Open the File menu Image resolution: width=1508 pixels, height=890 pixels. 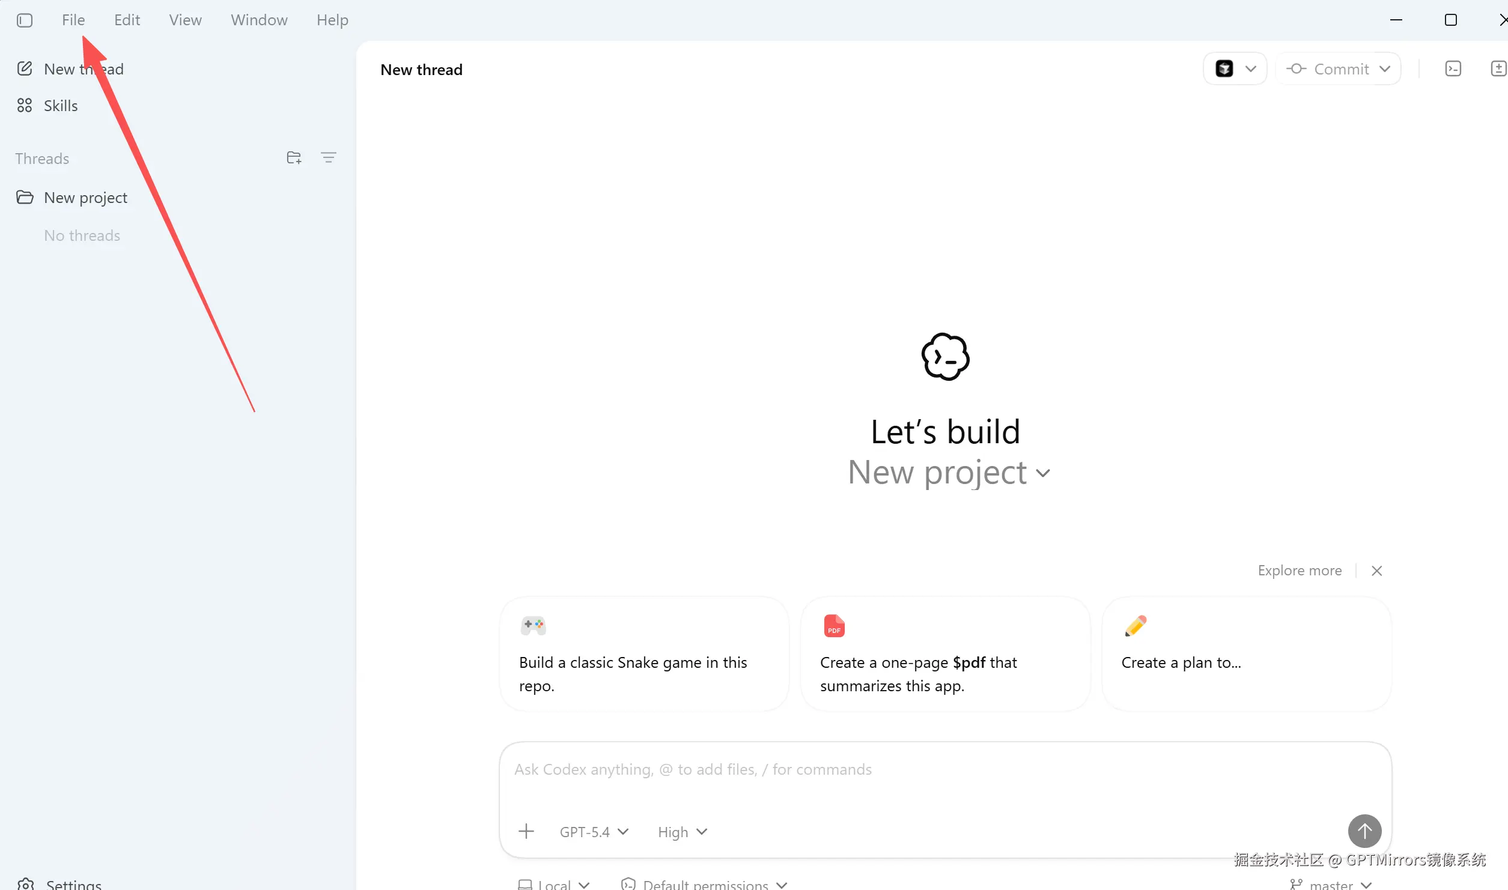(73, 20)
